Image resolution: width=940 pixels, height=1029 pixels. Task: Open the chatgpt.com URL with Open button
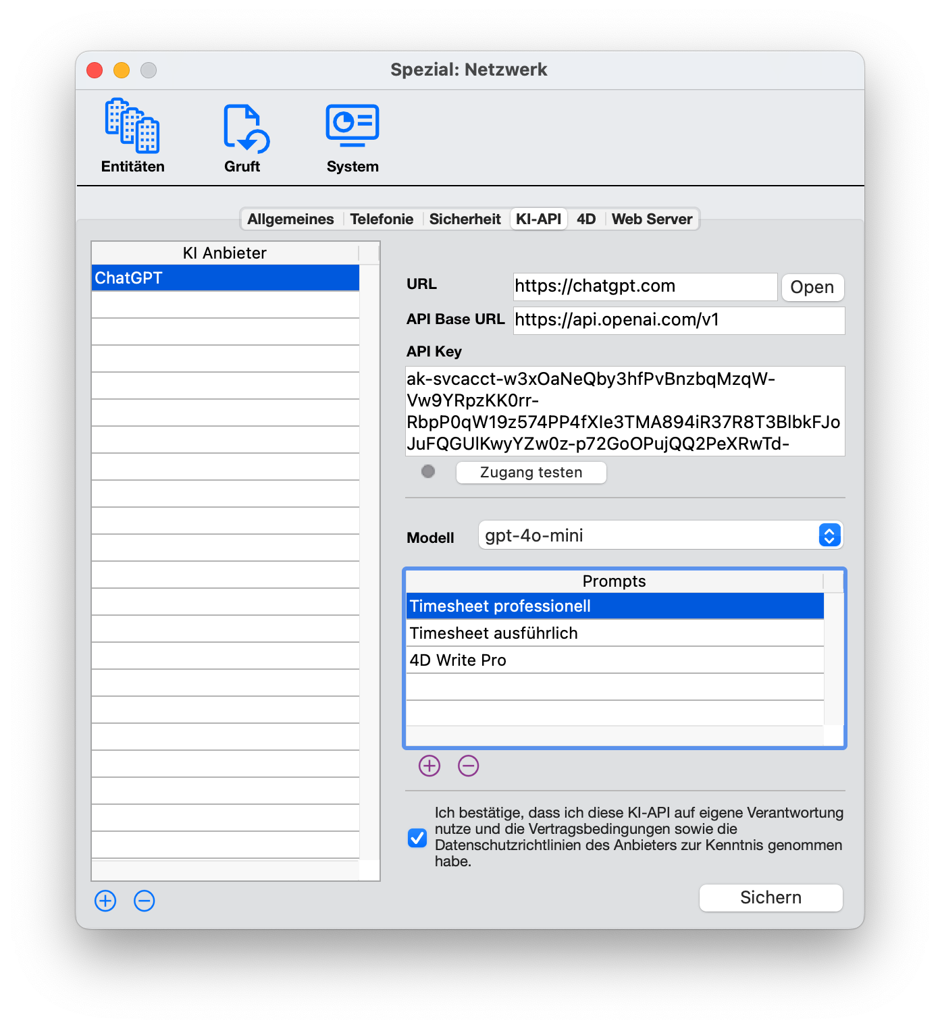click(812, 287)
